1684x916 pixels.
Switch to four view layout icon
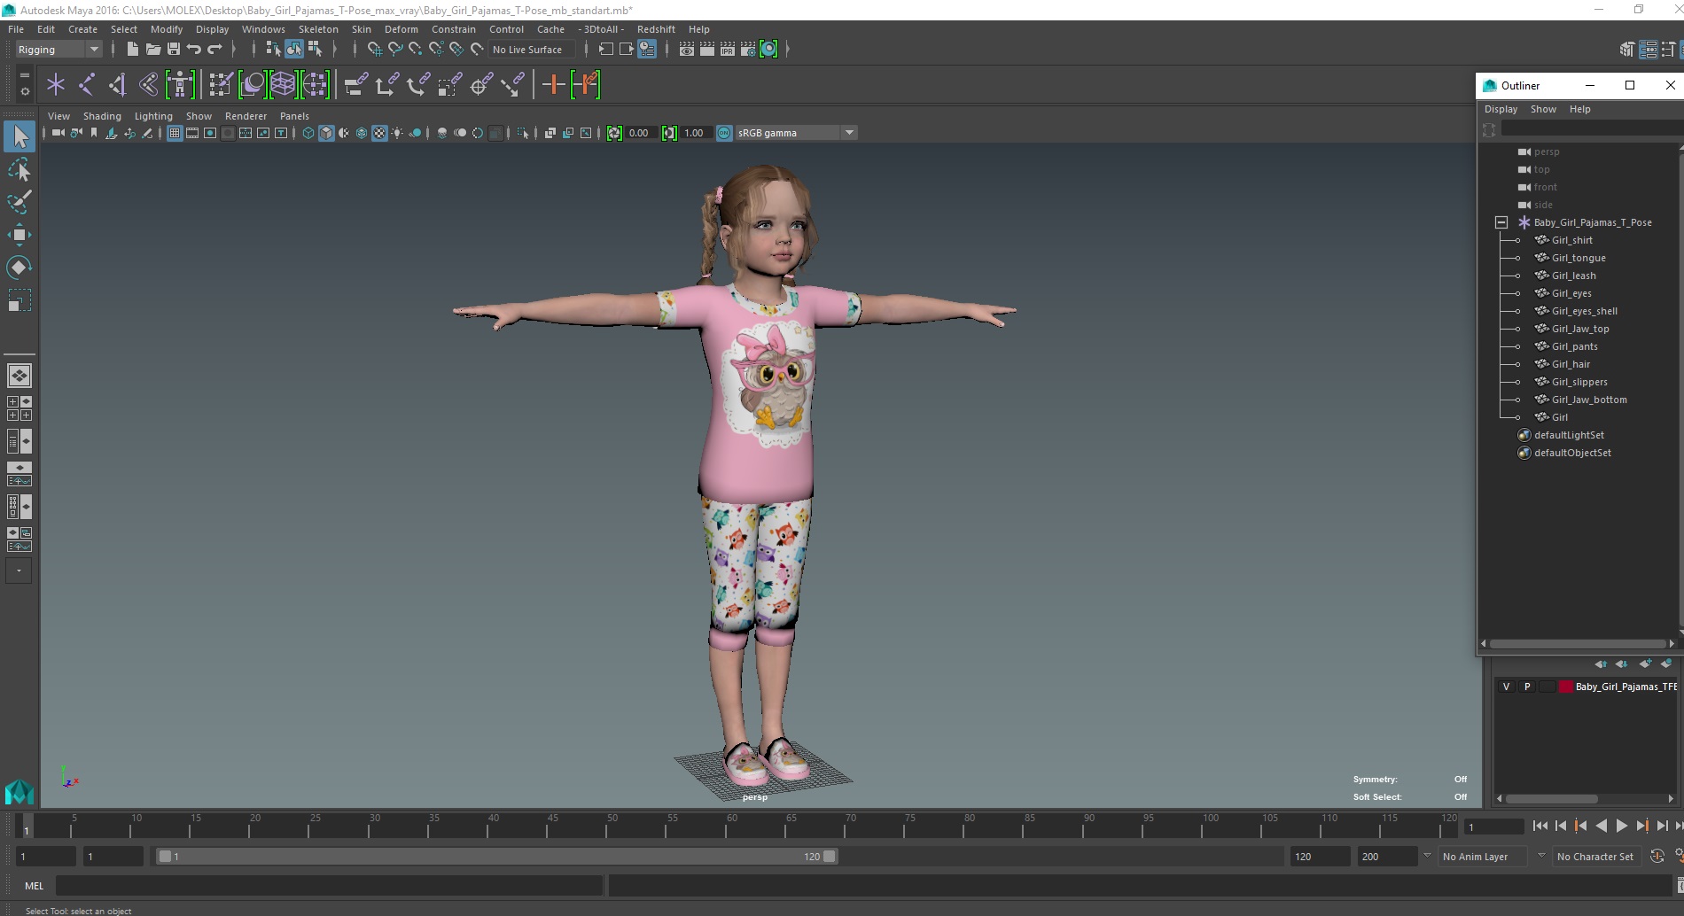tap(19, 408)
